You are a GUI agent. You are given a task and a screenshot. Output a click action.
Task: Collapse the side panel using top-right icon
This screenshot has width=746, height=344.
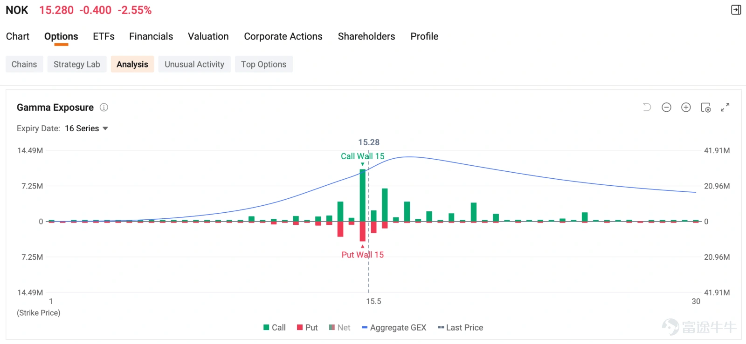click(x=736, y=10)
